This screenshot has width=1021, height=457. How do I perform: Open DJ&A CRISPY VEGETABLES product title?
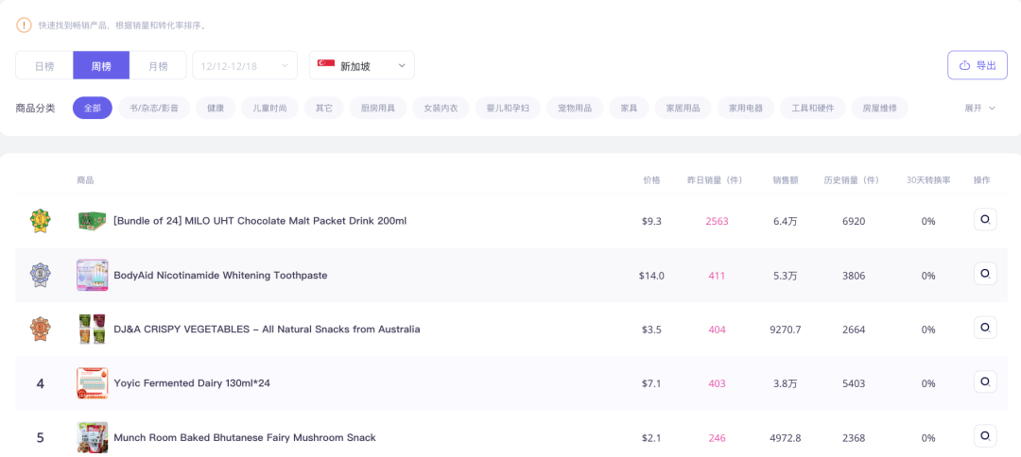coord(267,329)
